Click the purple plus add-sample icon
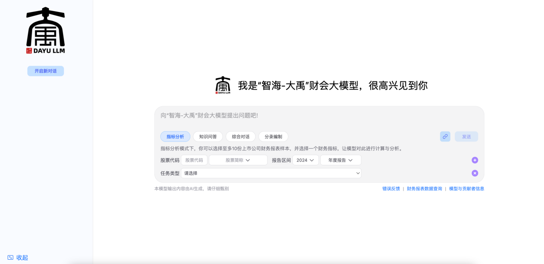Viewport: 544px width, 264px height. [x=475, y=160]
